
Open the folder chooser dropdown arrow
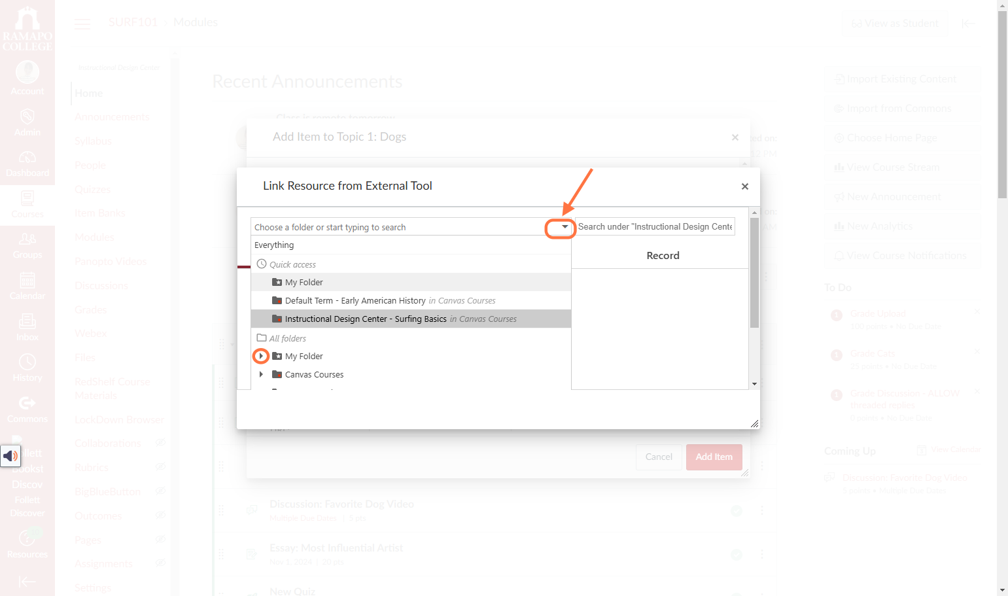pos(565,227)
